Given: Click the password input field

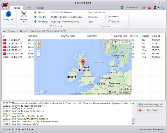Looking at the screenshot, I should [x=117, y=17].
